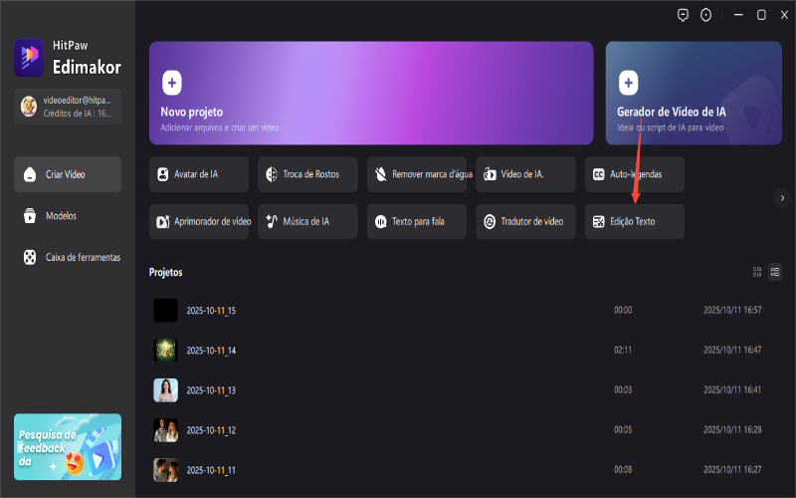Screen dimensions: 796x498
Task: Open the Vídeo de IA tool
Action: [x=525, y=174]
